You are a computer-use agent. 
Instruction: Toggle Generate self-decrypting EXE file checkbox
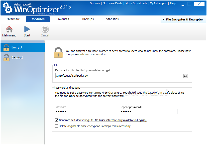[x=57, y=120]
